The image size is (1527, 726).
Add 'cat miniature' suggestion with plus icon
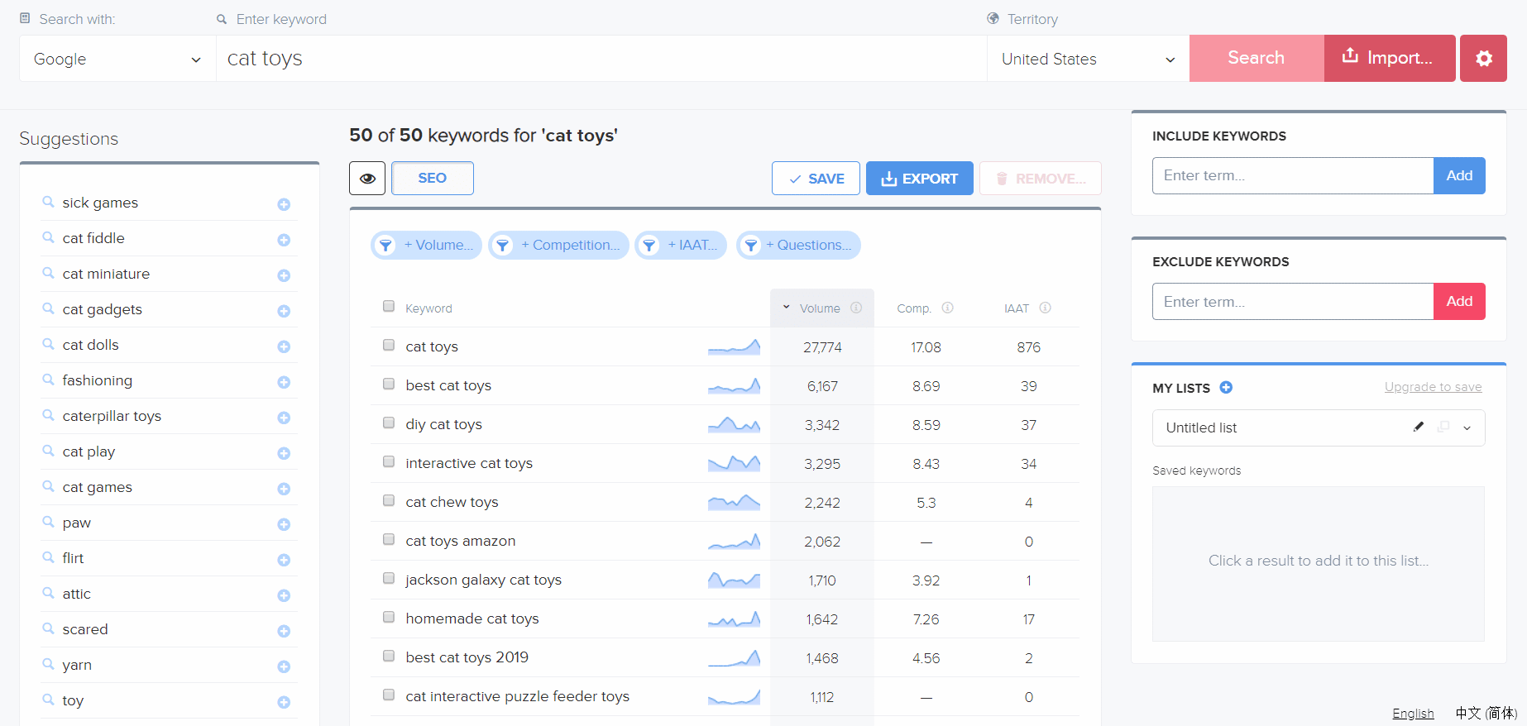[x=284, y=275]
